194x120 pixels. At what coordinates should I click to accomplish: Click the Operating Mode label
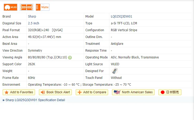point(96,57)
